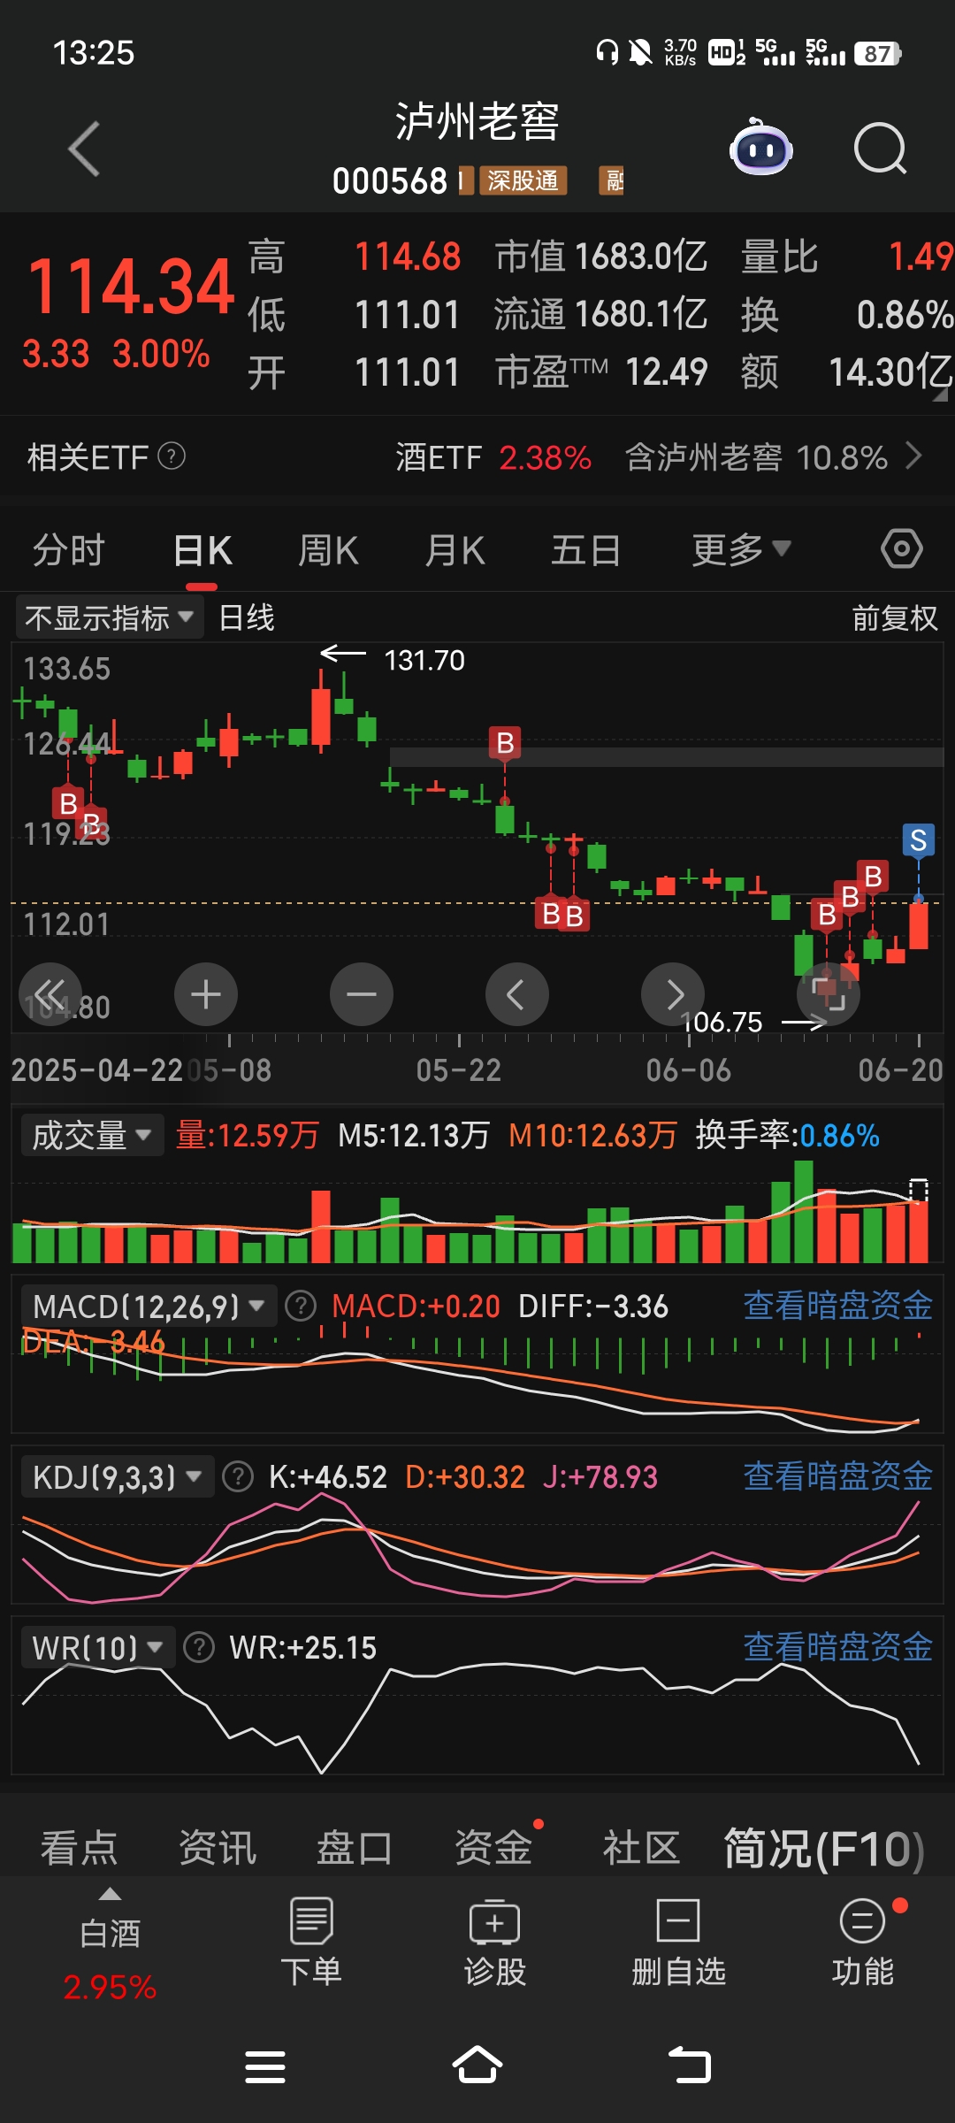
Task: Open the WR(10) indicator dropdown
Action: click(97, 1647)
